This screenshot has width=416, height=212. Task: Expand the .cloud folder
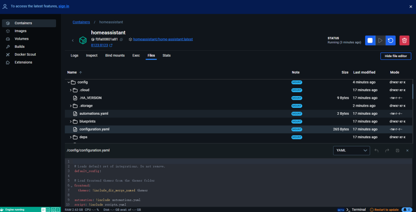click(x=71, y=90)
